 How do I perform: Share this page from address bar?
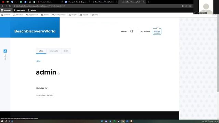(186, 6)
